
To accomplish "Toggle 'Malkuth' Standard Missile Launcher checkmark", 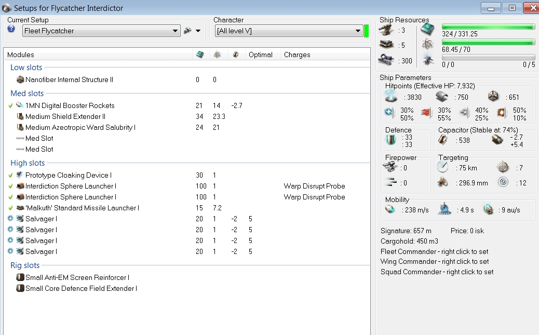I will pos(10,208).
